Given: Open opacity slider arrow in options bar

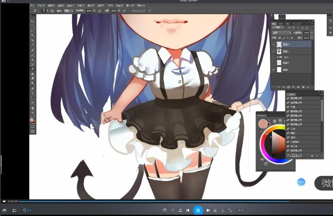Looking at the screenshot, I should [x=94, y=11].
